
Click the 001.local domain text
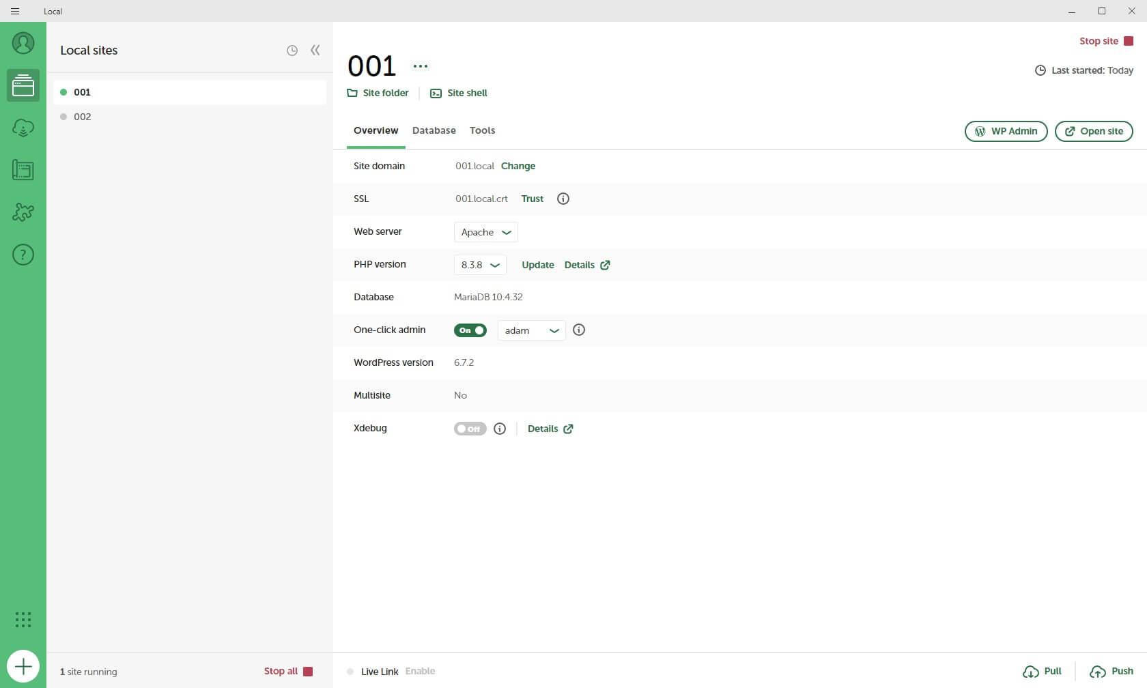475,166
